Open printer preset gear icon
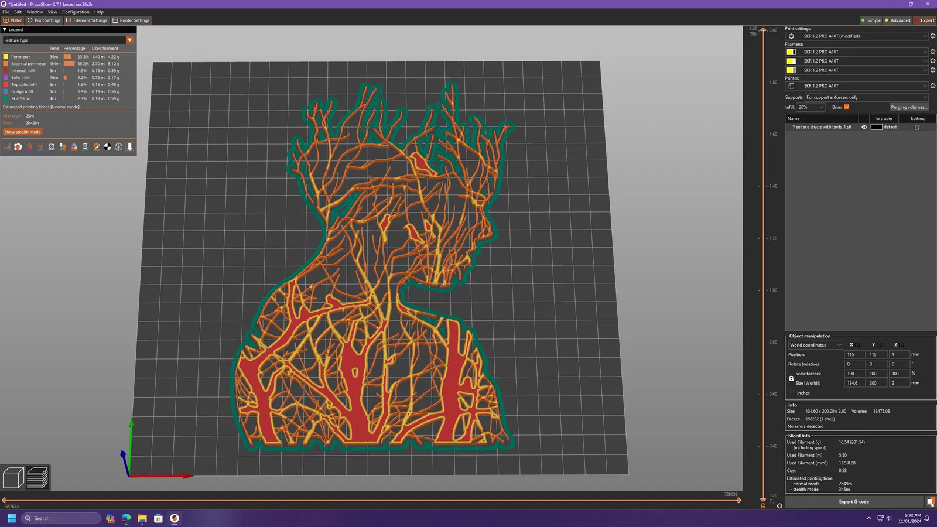The image size is (937, 527). (x=933, y=86)
